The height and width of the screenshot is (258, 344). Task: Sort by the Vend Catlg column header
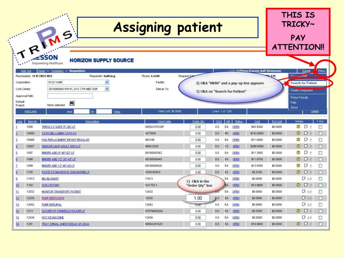164,121
